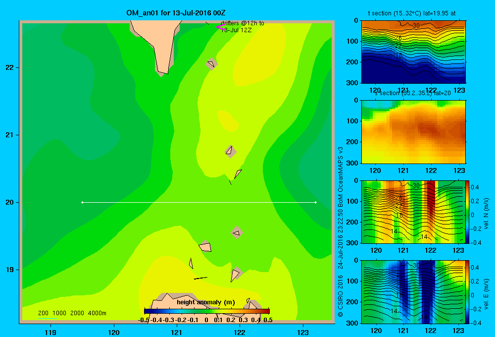Click the cyan line sample under "200"
The image size is (495, 337).
click(x=48, y=318)
